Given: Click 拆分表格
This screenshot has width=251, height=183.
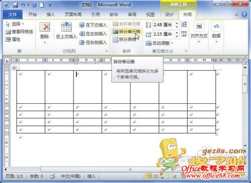Looking at the screenshot, I should (124, 40).
